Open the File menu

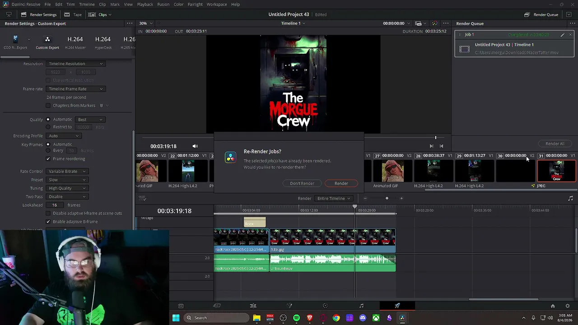point(47,4)
